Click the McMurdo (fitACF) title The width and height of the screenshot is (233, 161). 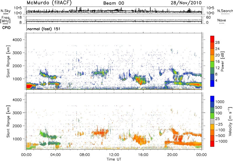[x=49, y=3]
